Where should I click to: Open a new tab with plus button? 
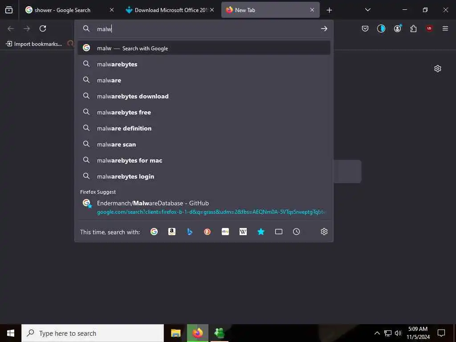[x=329, y=10]
